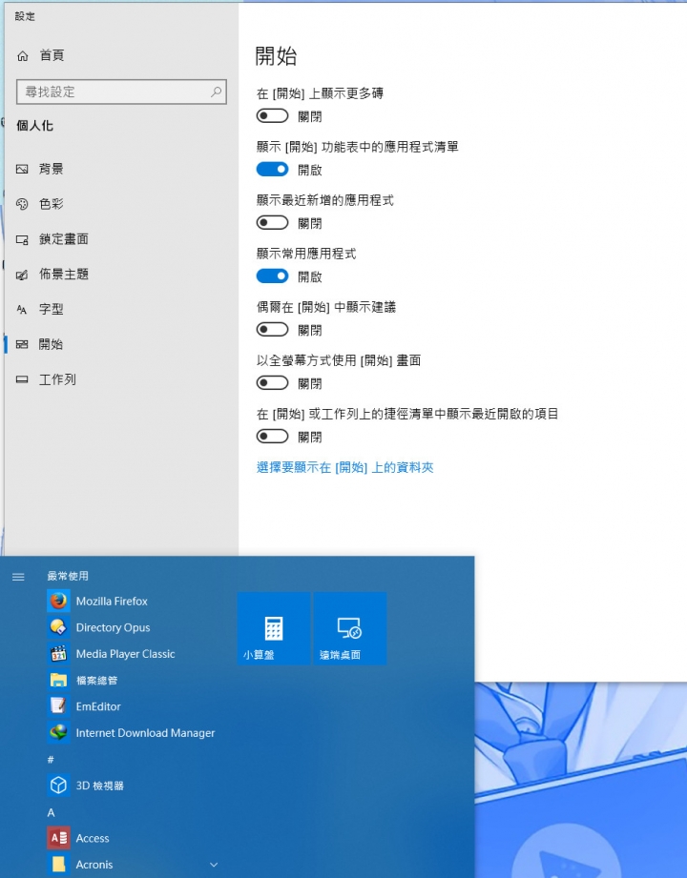Image resolution: width=687 pixels, height=878 pixels.
Task: Click the Acronis folder icon
Action: pyautogui.click(x=58, y=864)
